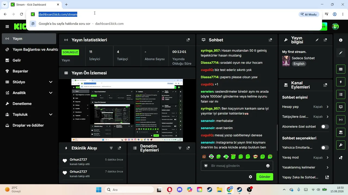The height and width of the screenshot is (195, 348).
Task: Pop out the Yayın İstatistikleri panel
Action: [188, 40]
